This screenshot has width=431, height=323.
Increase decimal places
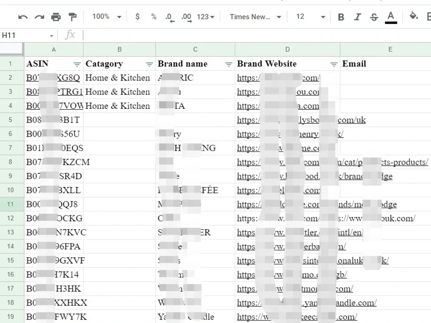coord(186,17)
